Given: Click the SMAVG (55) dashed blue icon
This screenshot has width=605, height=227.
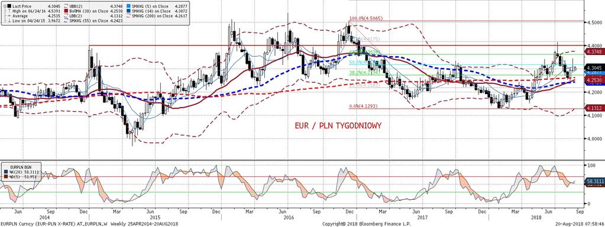Looking at the screenshot, I should (x=66, y=21).
